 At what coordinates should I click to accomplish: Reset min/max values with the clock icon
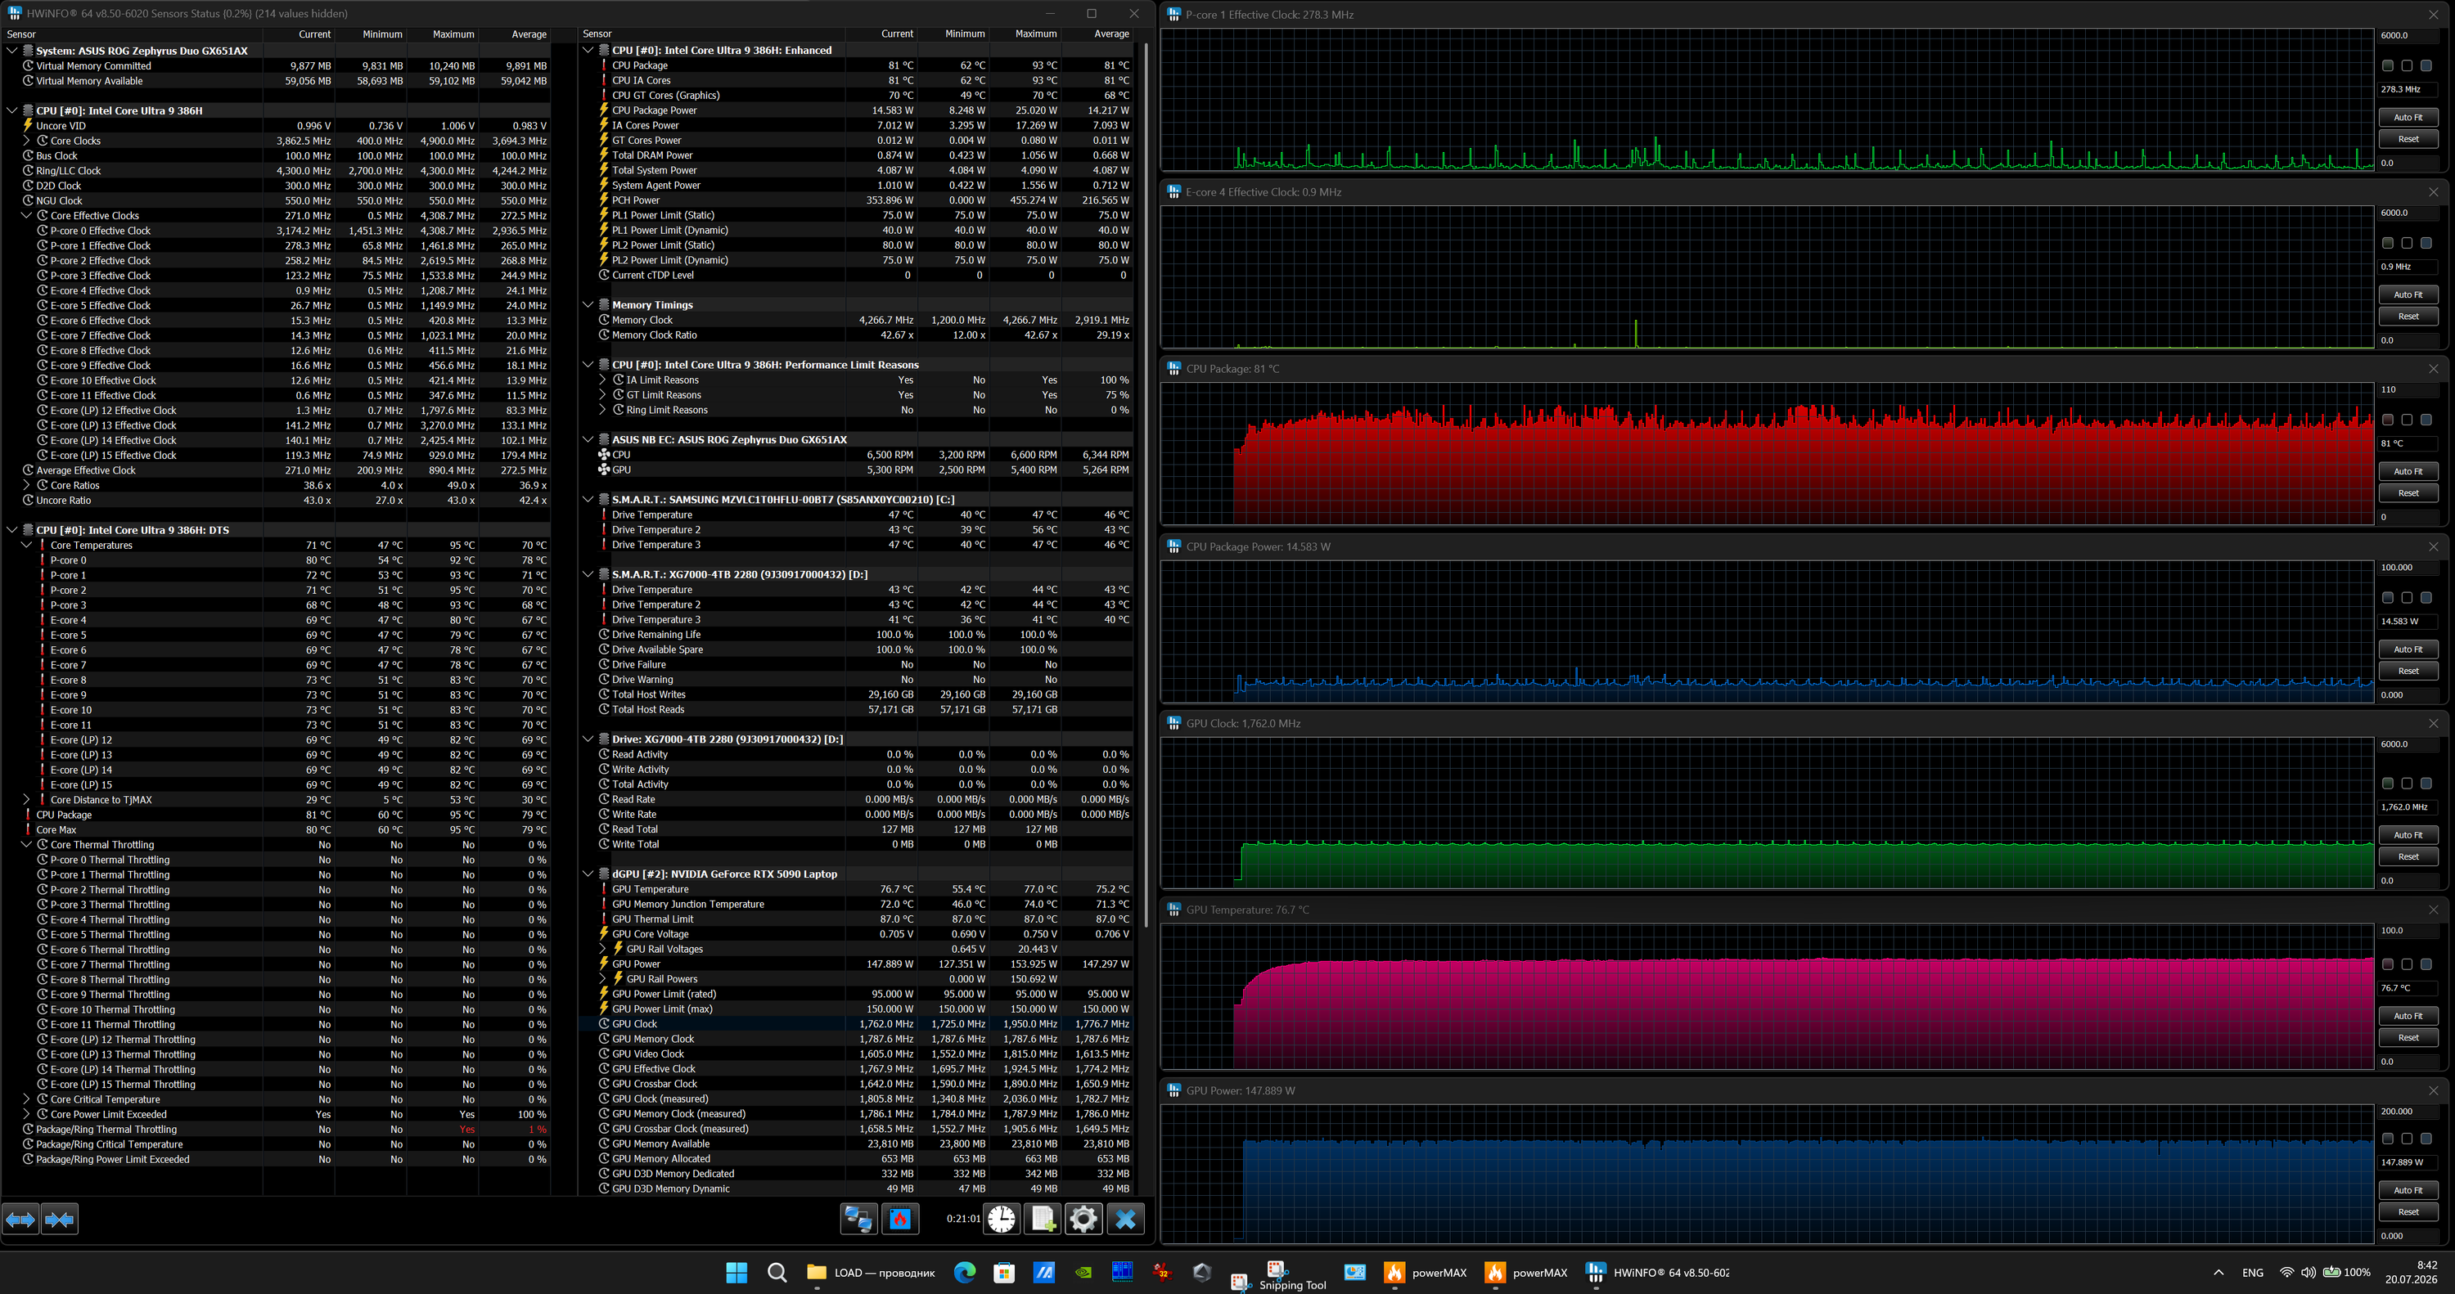click(x=1002, y=1219)
